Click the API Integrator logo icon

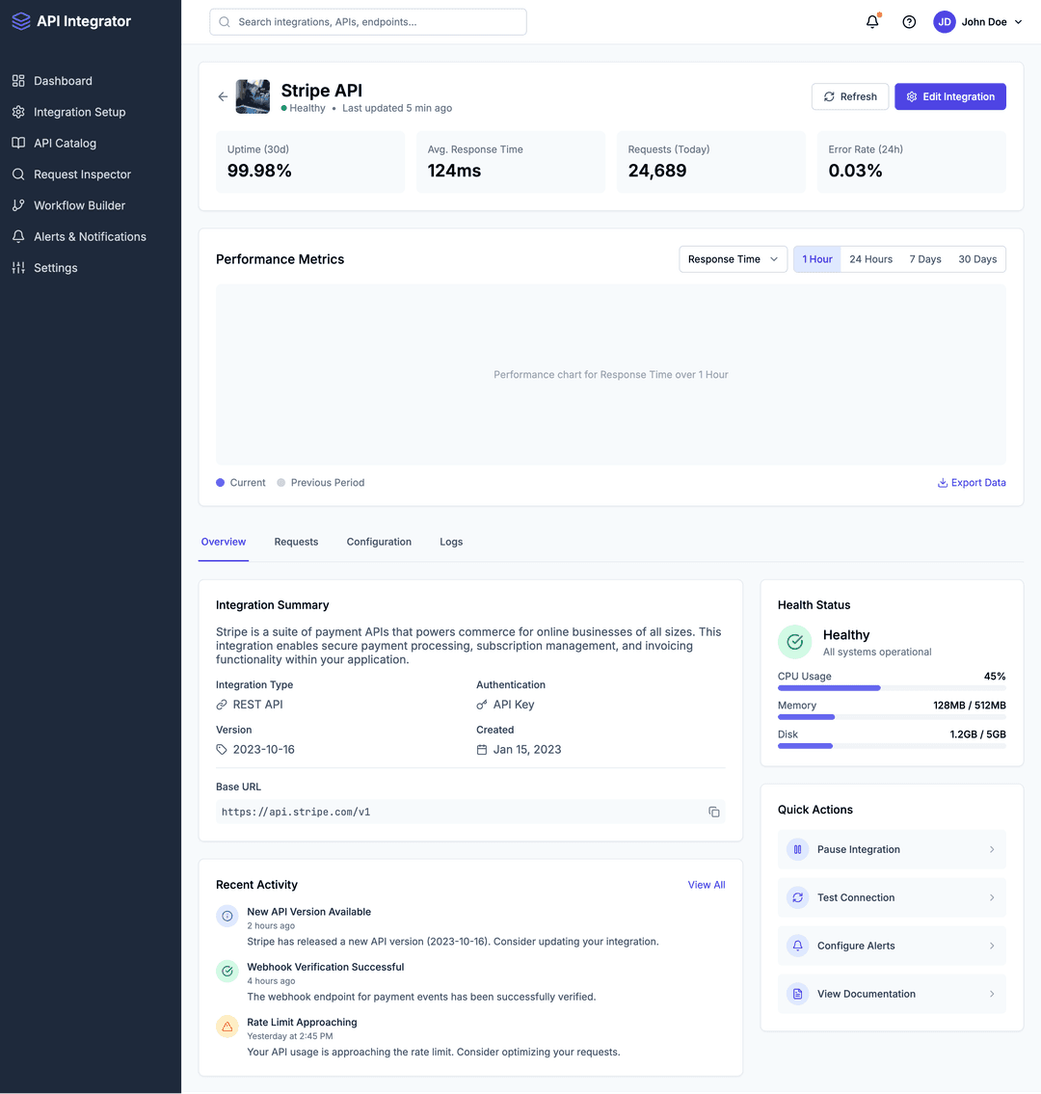[x=20, y=20]
